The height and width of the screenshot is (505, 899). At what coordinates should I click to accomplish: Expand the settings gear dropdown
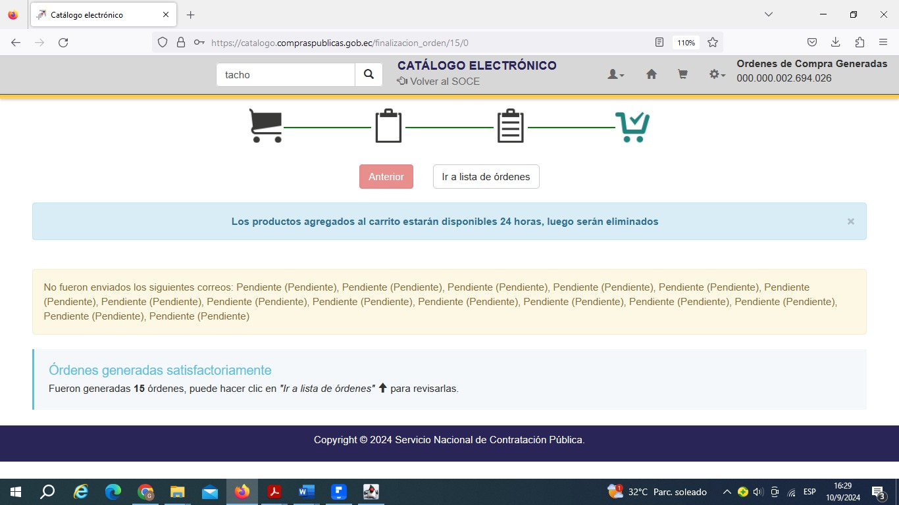(x=717, y=75)
